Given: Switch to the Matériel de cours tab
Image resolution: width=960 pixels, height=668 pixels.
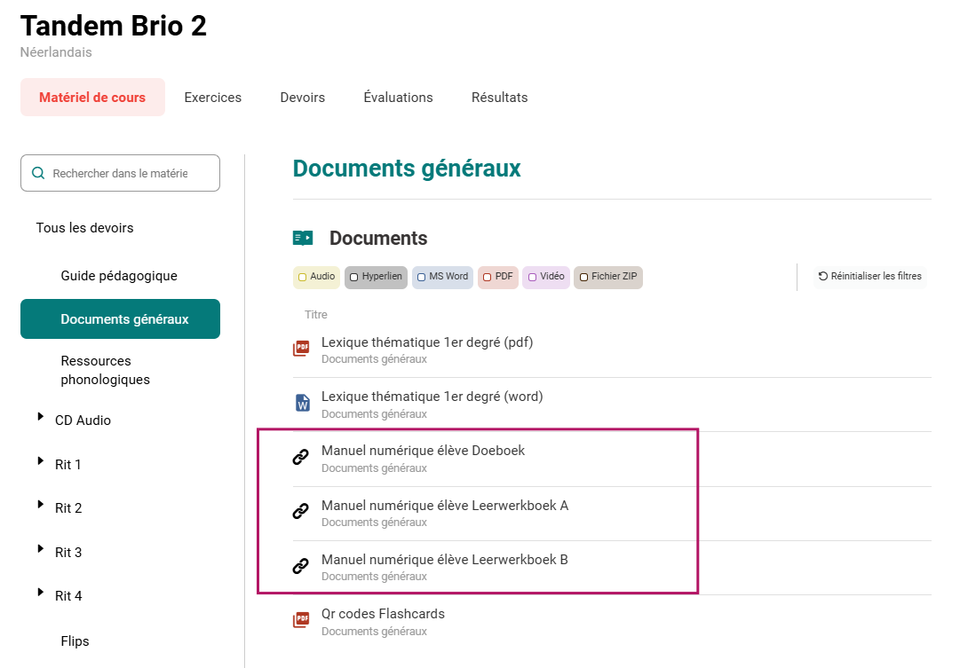Looking at the screenshot, I should pyautogui.click(x=92, y=98).
